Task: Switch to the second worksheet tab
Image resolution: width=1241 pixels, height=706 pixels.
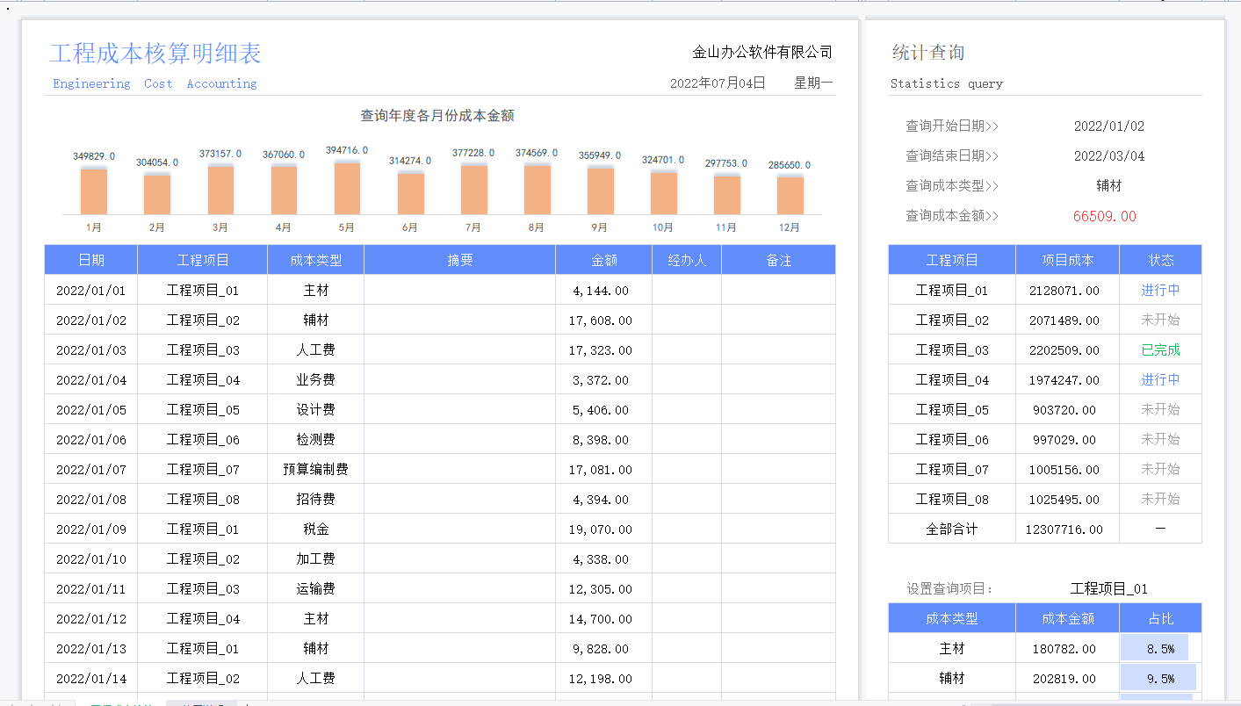Action: point(202,702)
